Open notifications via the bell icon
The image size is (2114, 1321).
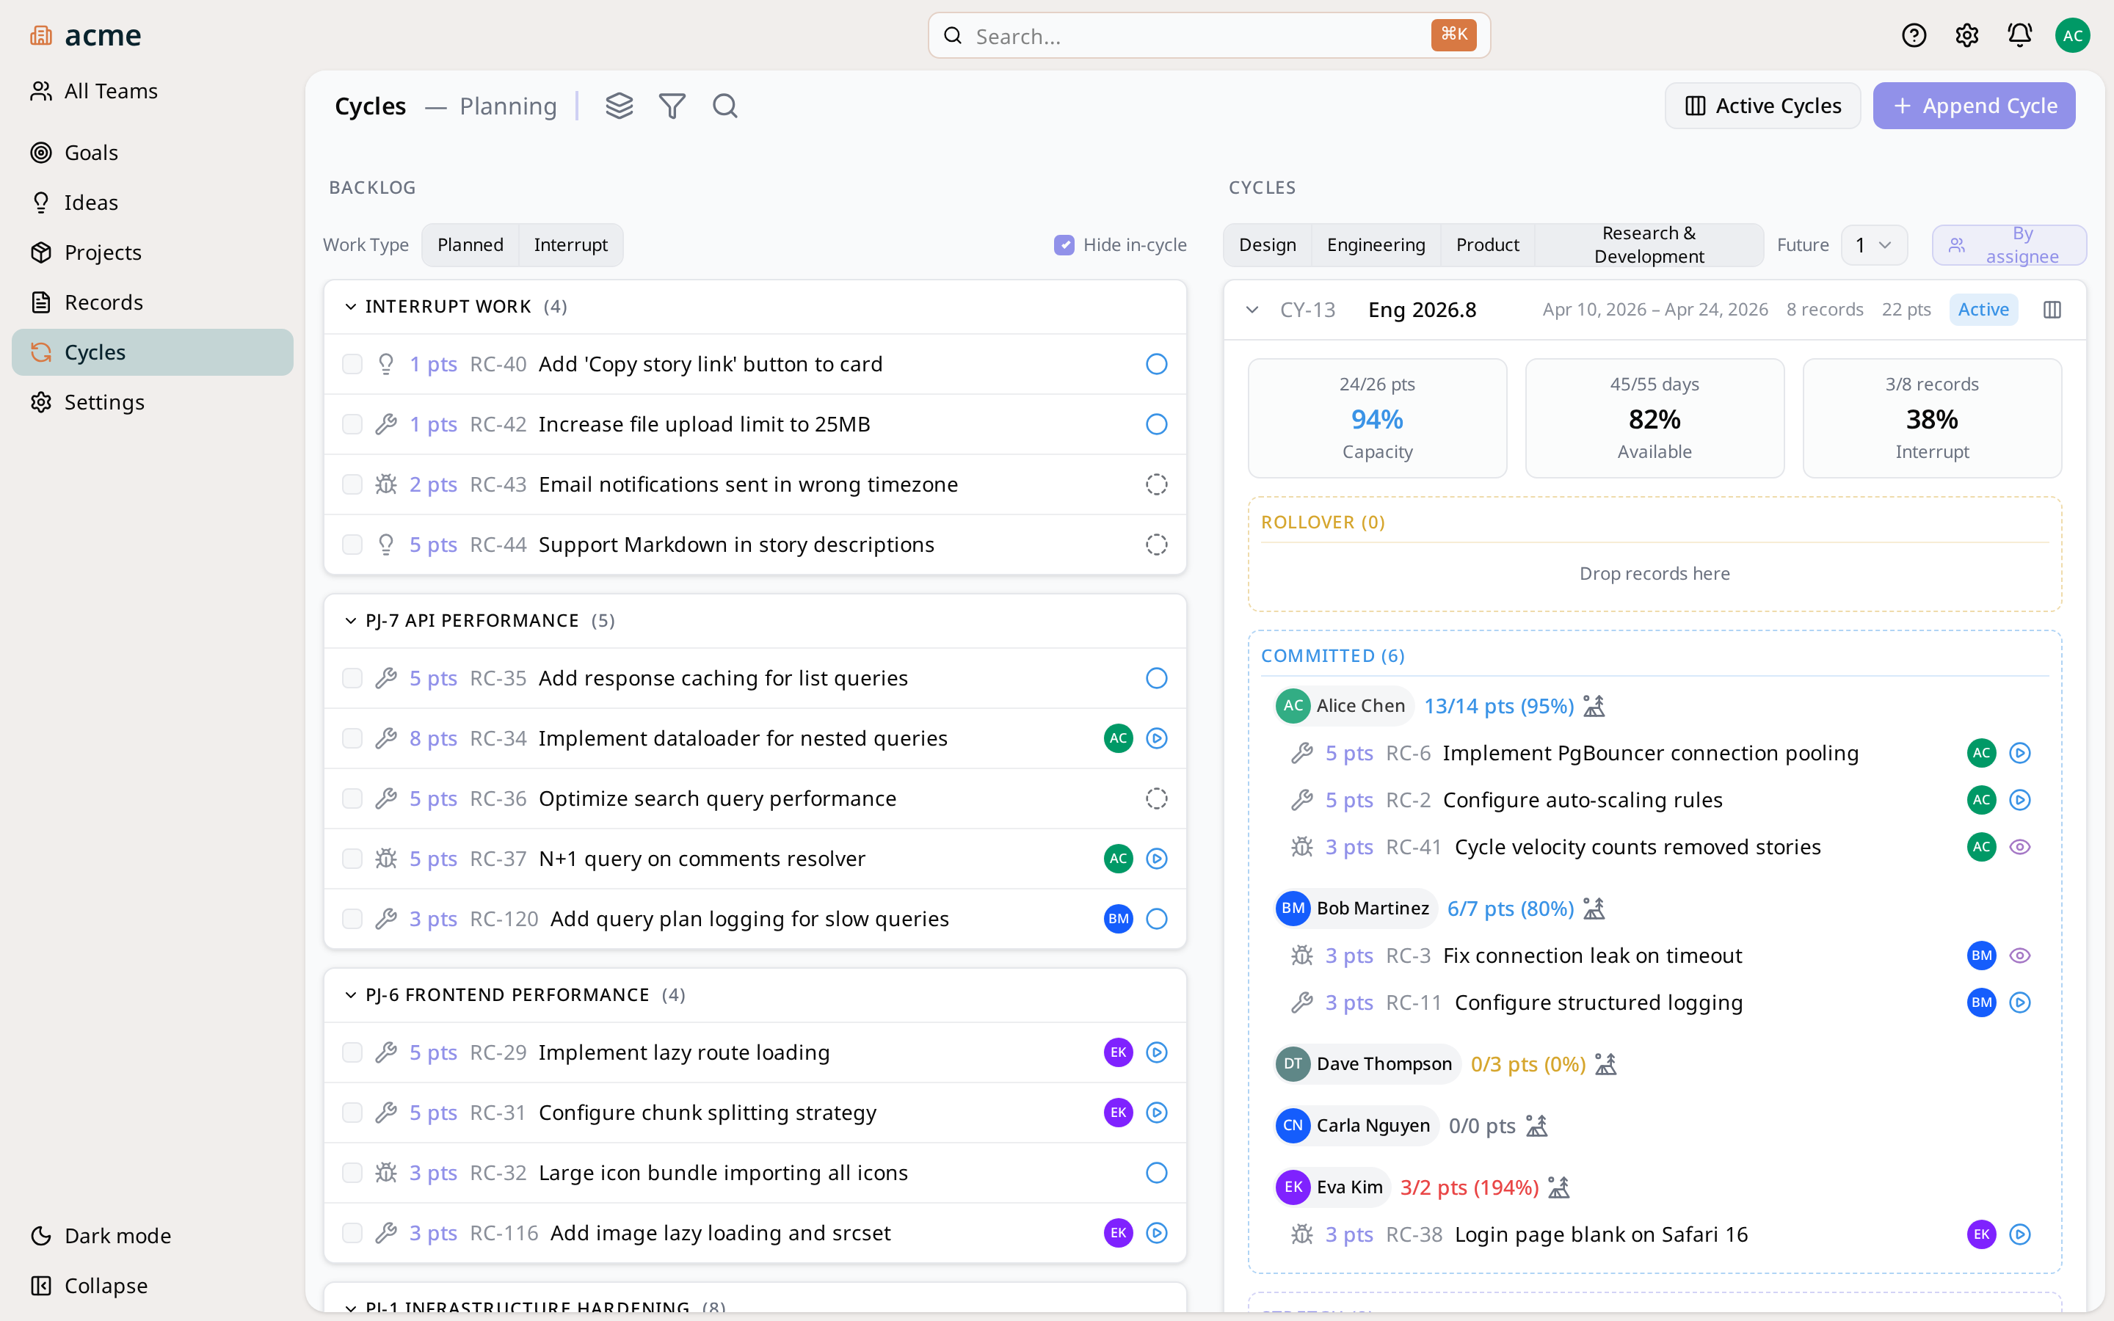[2019, 35]
